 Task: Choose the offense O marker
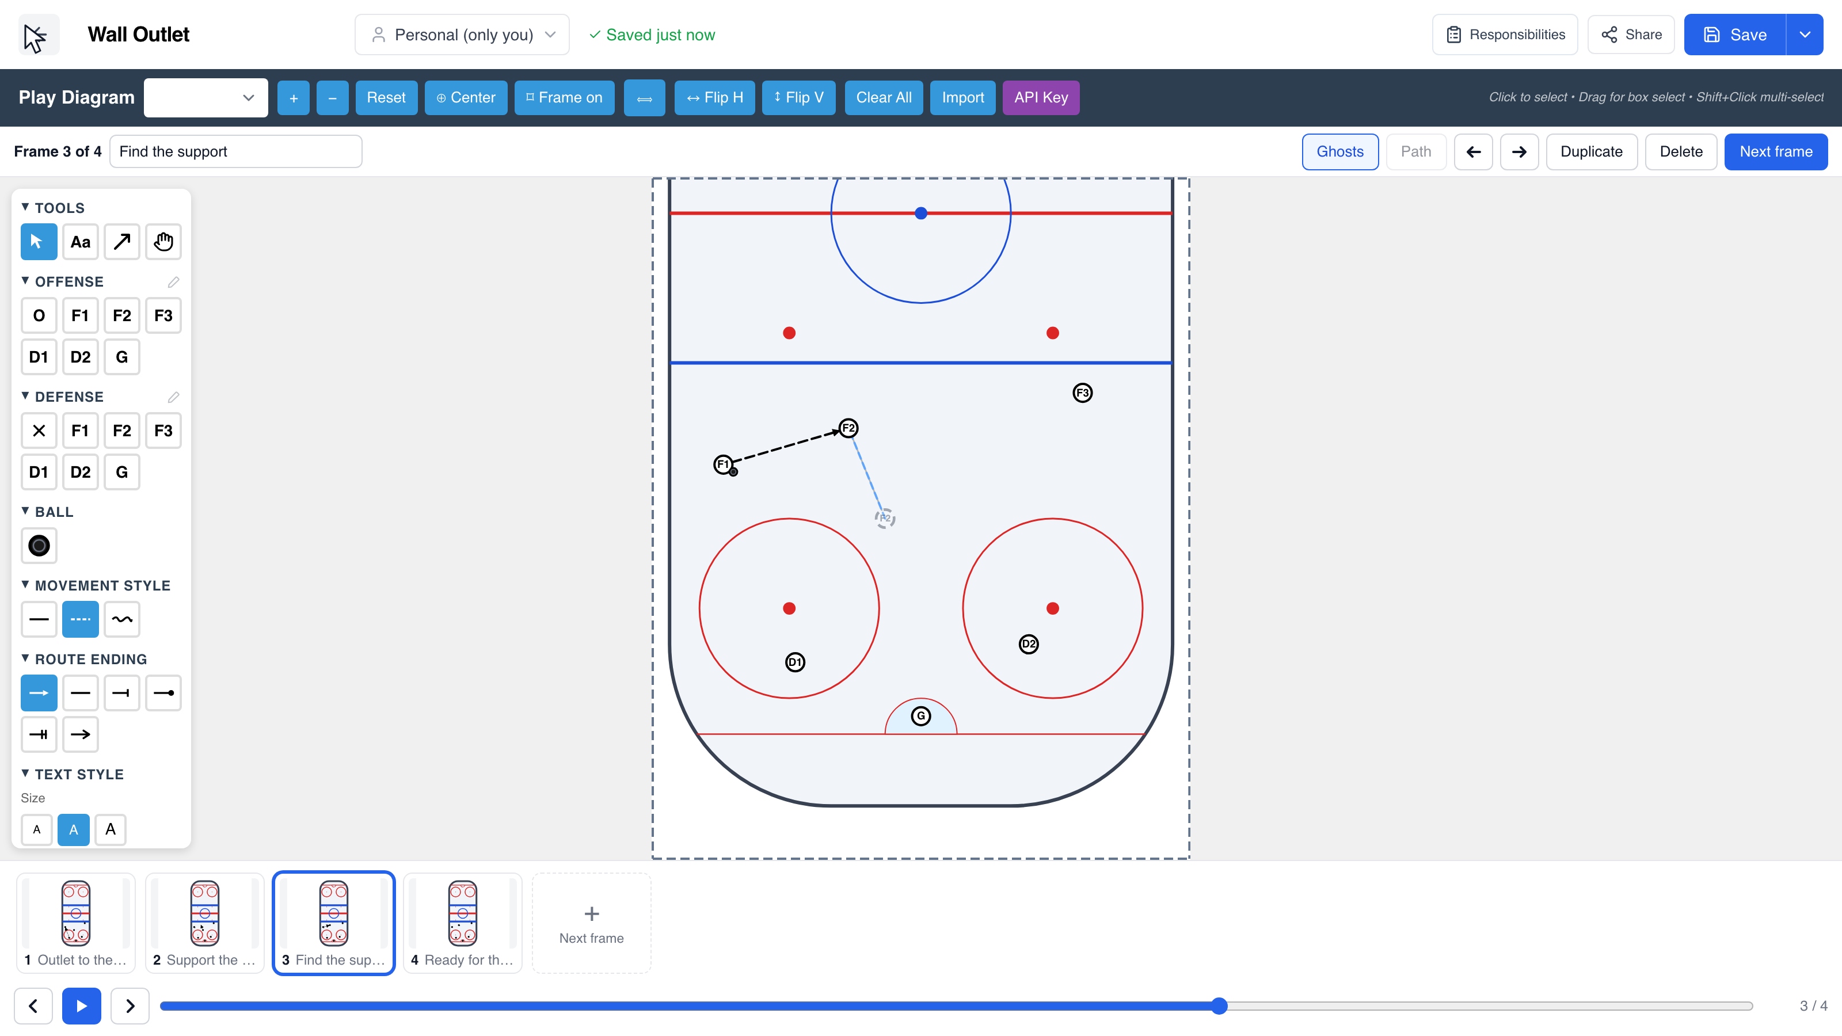click(x=39, y=315)
